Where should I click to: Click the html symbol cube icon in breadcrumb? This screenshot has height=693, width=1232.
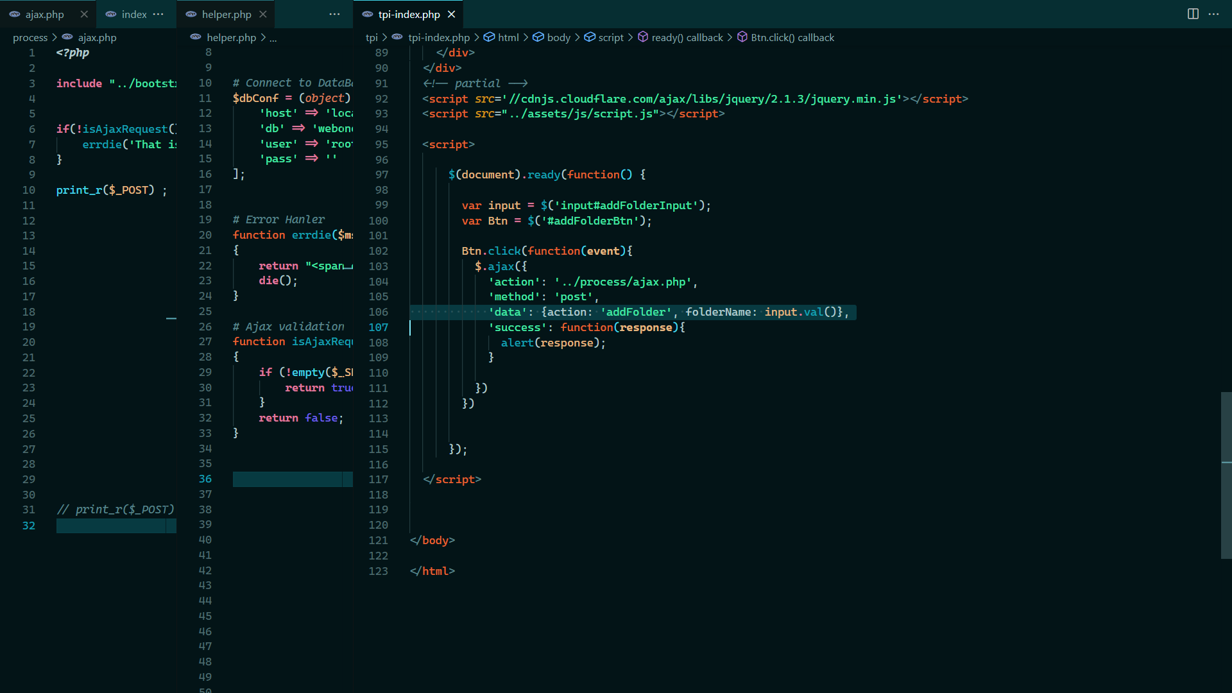tap(489, 37)
